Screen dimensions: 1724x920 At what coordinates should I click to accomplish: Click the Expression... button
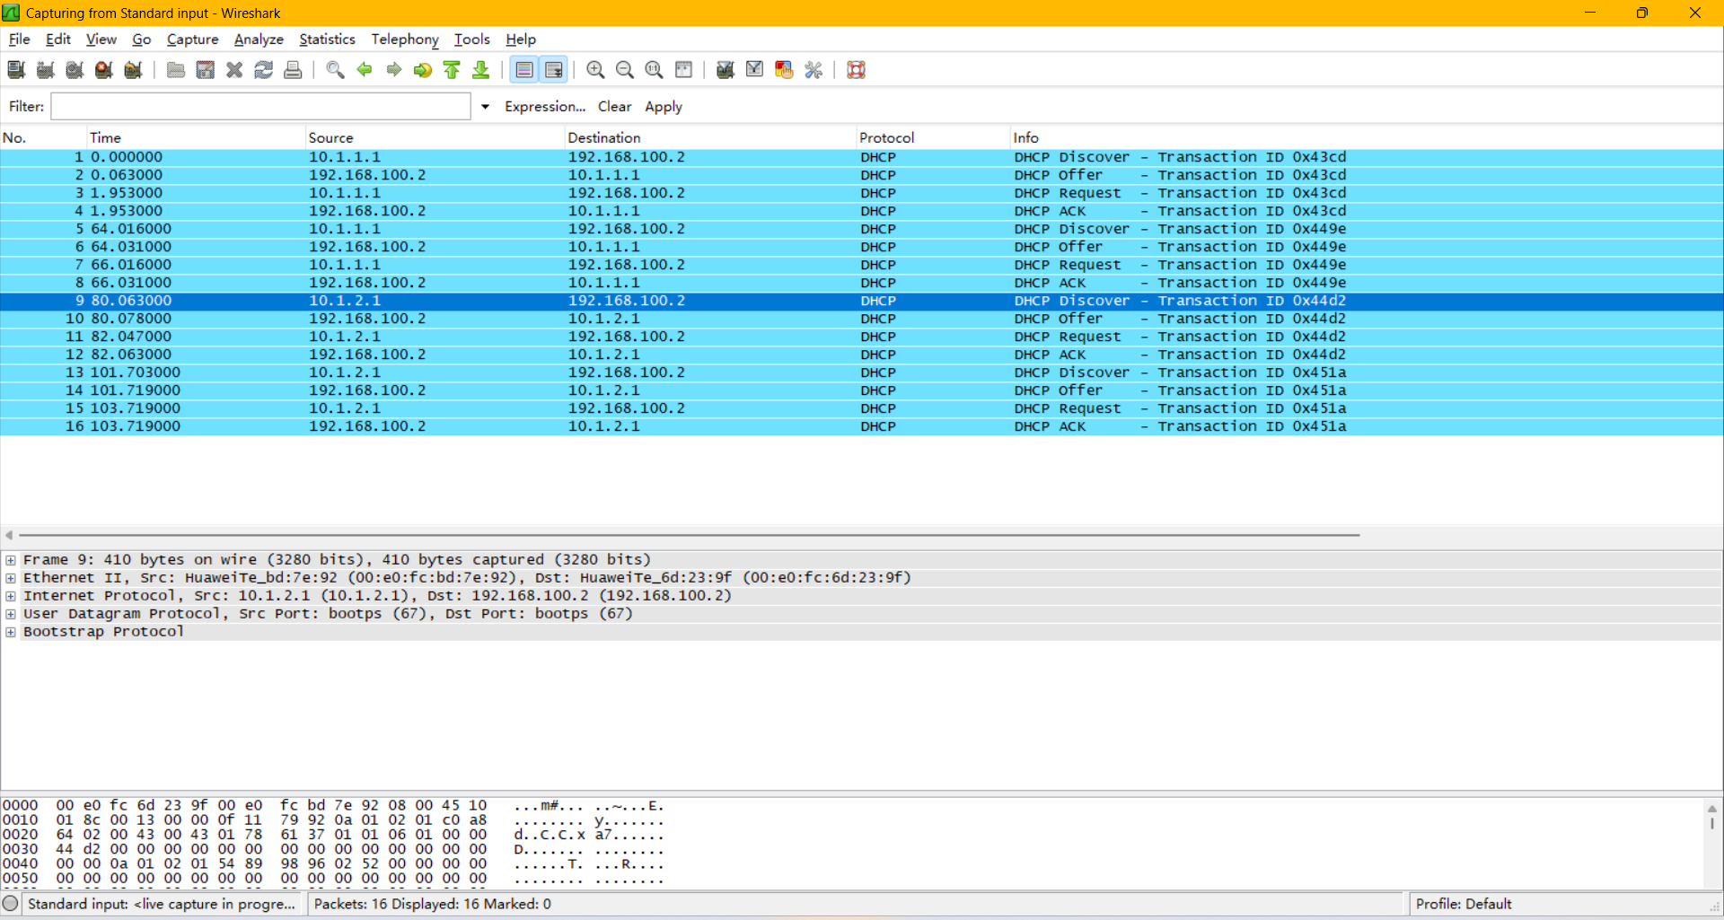(544, 107)
